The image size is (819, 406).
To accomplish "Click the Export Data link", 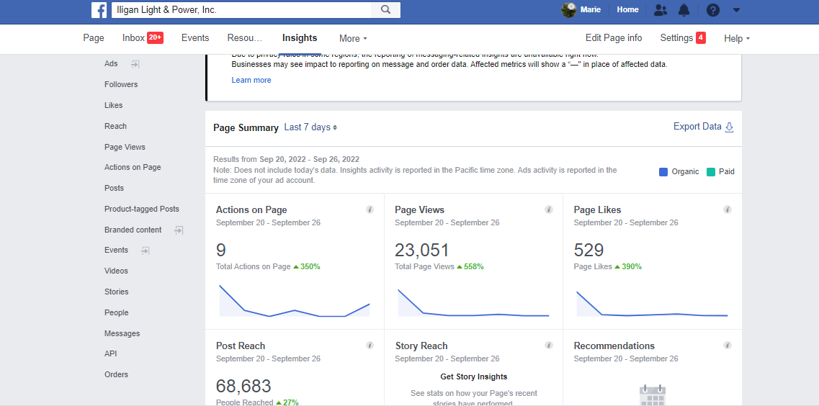I will 704,127.
